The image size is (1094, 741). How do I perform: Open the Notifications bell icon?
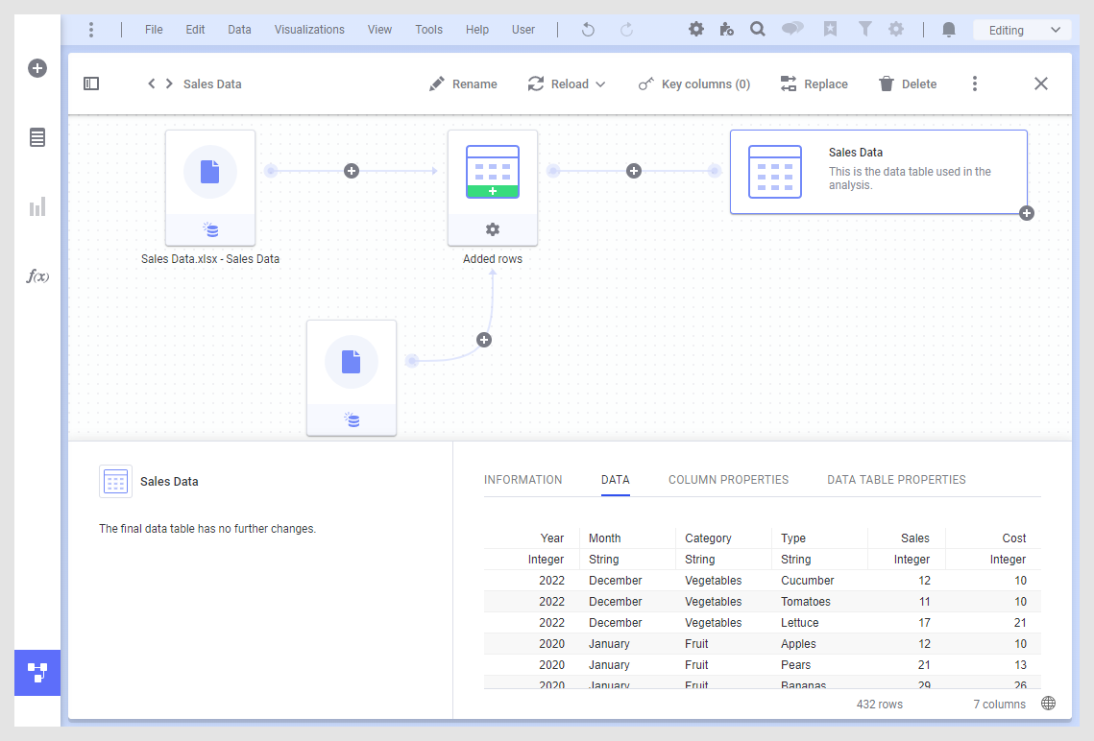click(949, 30)
